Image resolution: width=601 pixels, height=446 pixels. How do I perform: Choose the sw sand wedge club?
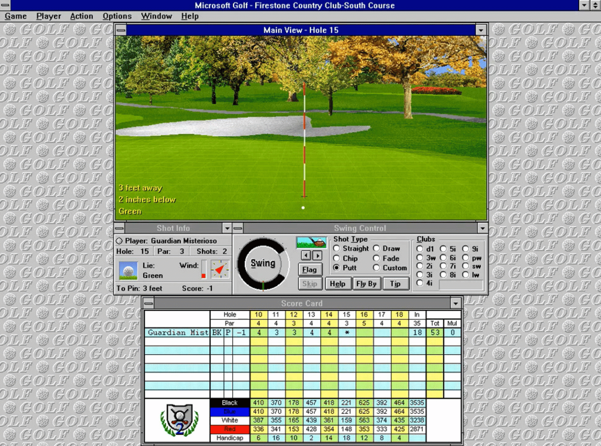tap(472, 266)
